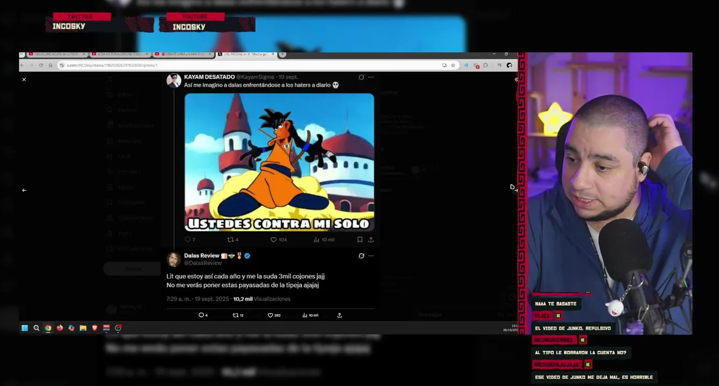Click the @DalasReview handle

click(203, 263)
